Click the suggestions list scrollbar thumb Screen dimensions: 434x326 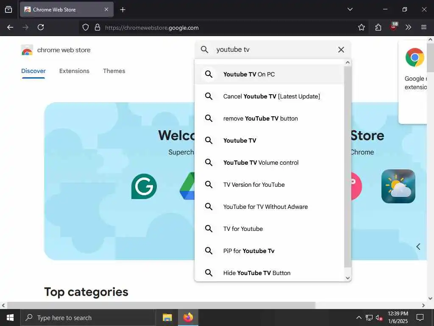(348, 166)
